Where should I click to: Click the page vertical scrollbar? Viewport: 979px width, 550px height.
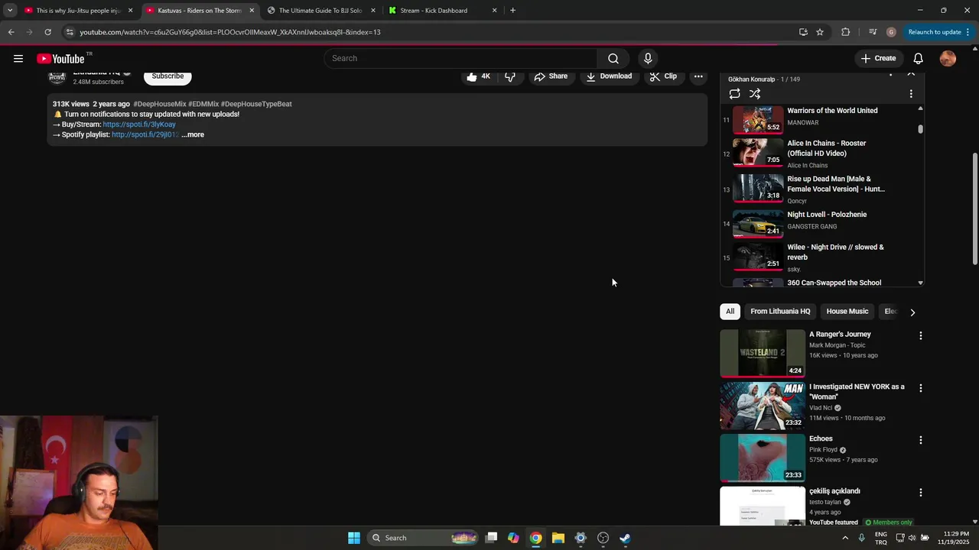(x=974, y=209)
